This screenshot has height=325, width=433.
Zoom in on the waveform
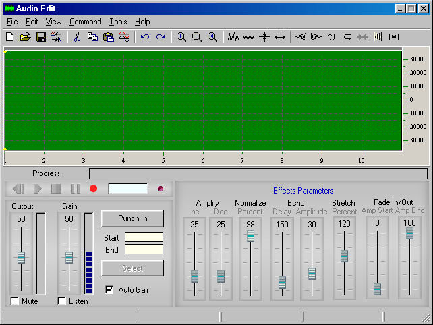(x=181, y=37)
